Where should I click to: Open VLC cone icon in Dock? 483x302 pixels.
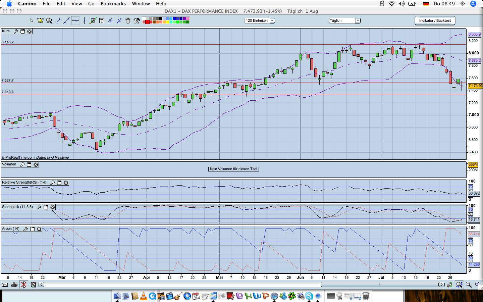144,296
